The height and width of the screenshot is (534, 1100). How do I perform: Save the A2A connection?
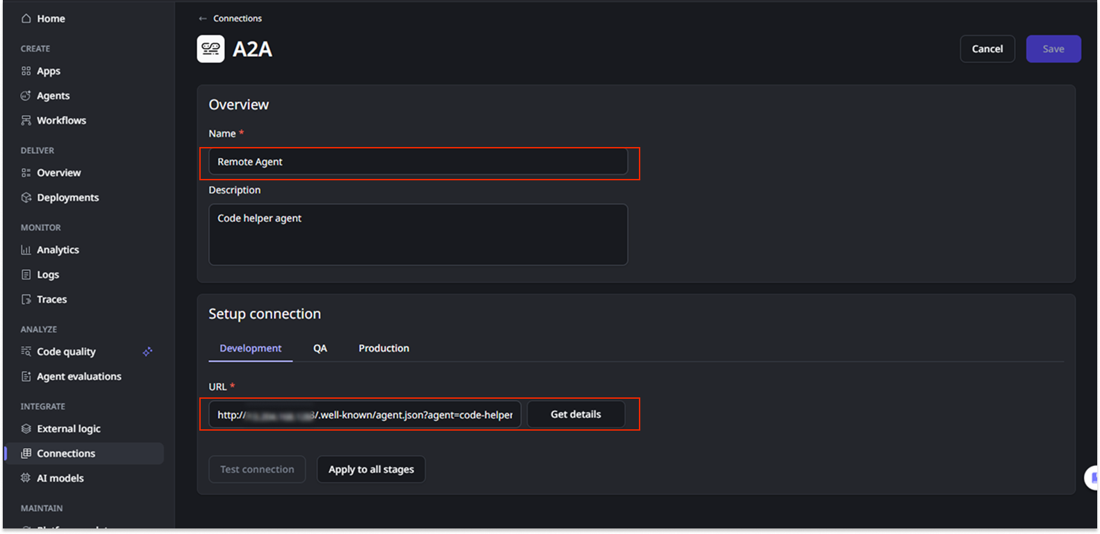[1053, 49]
